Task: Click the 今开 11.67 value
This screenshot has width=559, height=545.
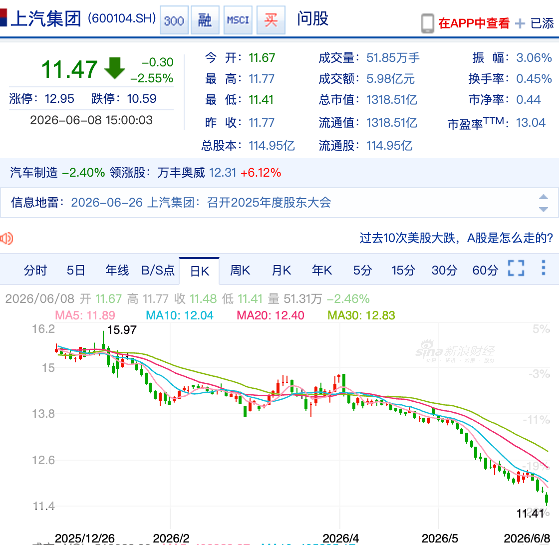Action: (262, 58)
